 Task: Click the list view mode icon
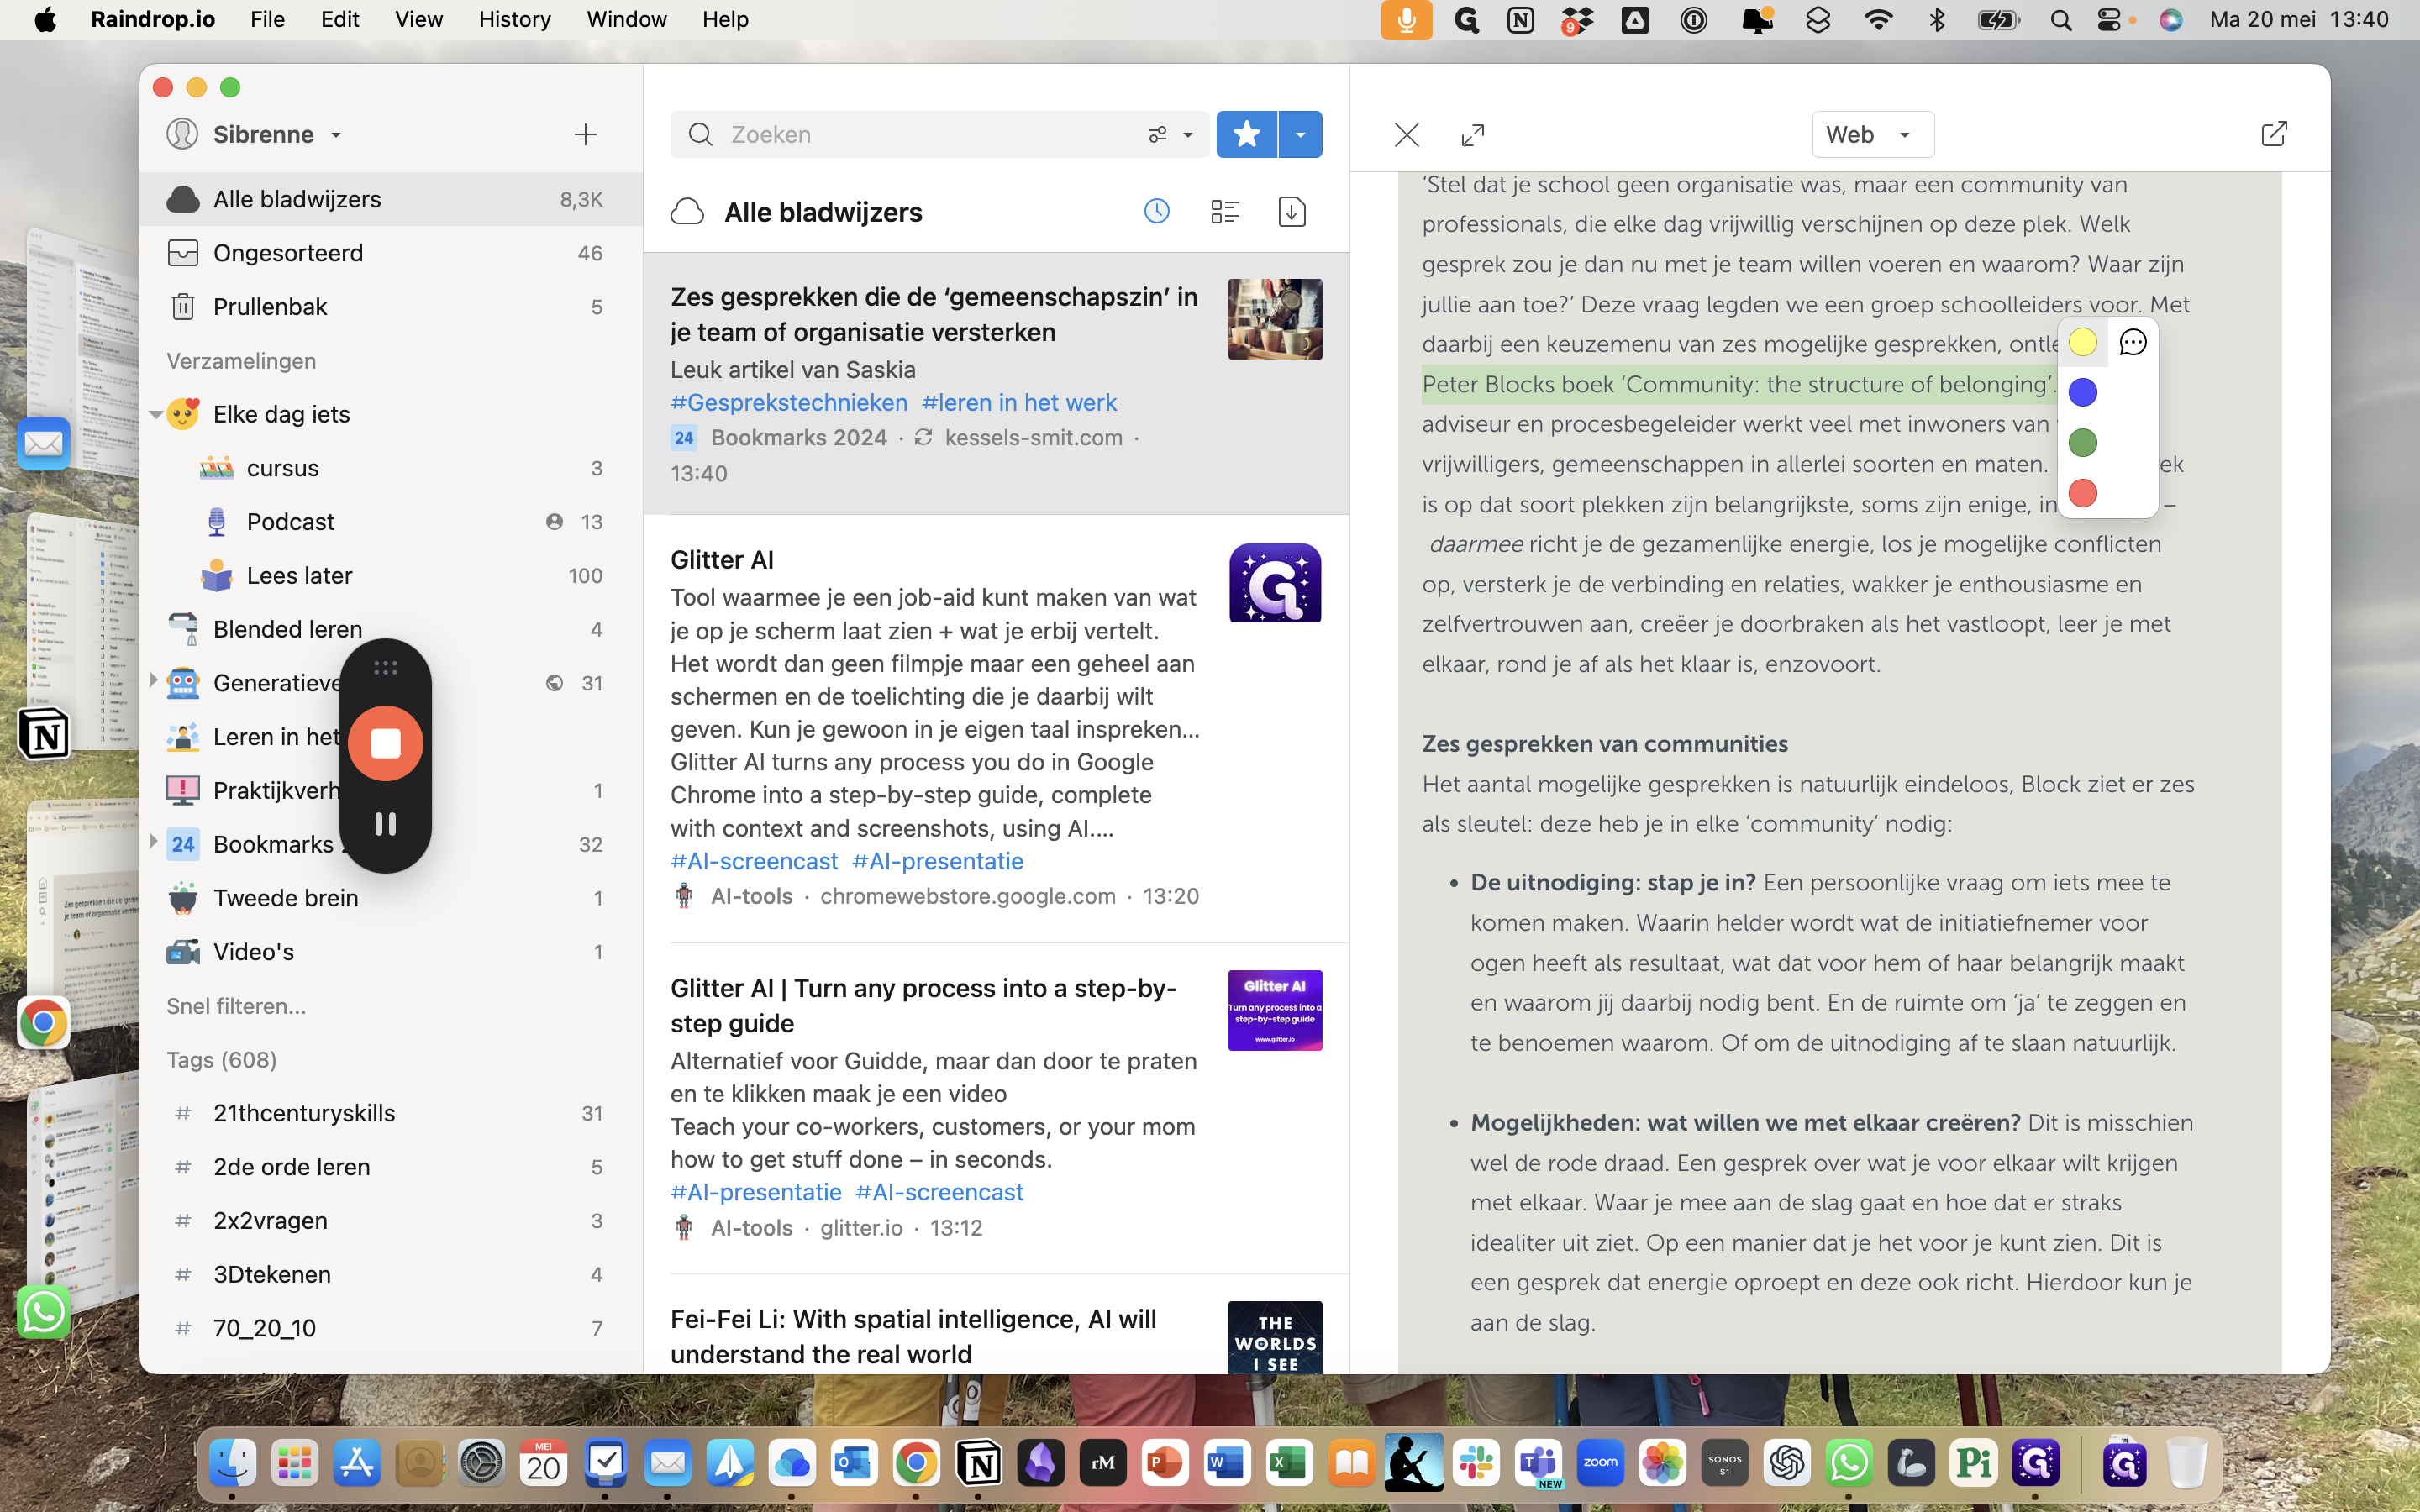coord(1224,211)
